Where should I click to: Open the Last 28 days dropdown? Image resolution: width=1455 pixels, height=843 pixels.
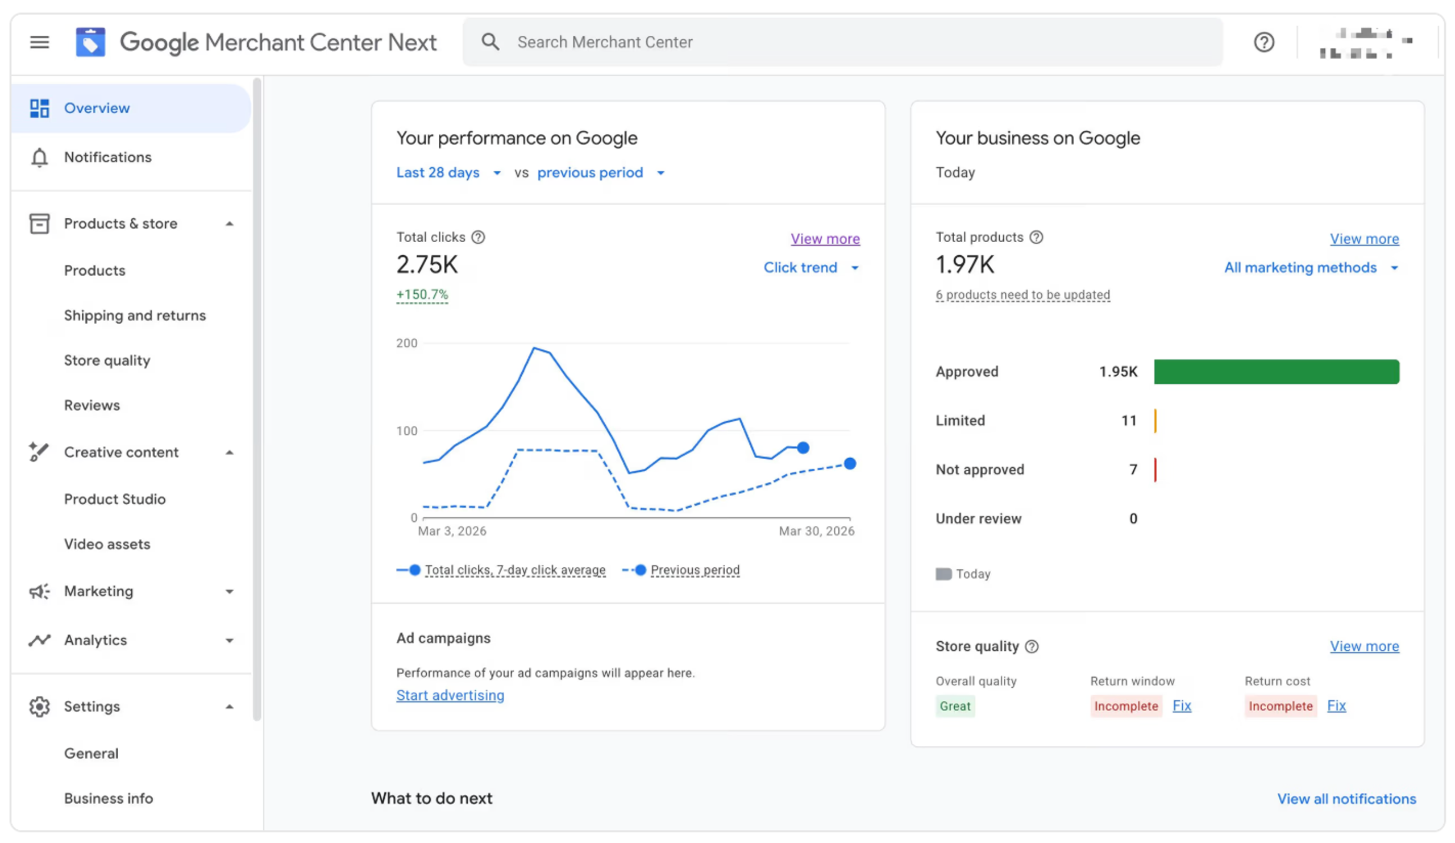coord(448,173)
